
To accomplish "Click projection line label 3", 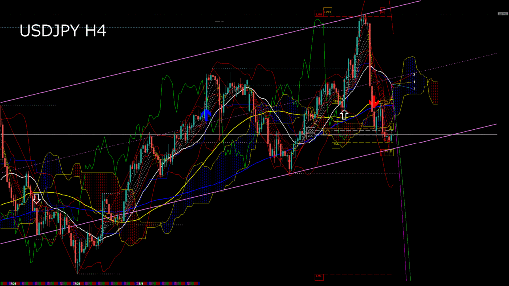I will point(414,89).
